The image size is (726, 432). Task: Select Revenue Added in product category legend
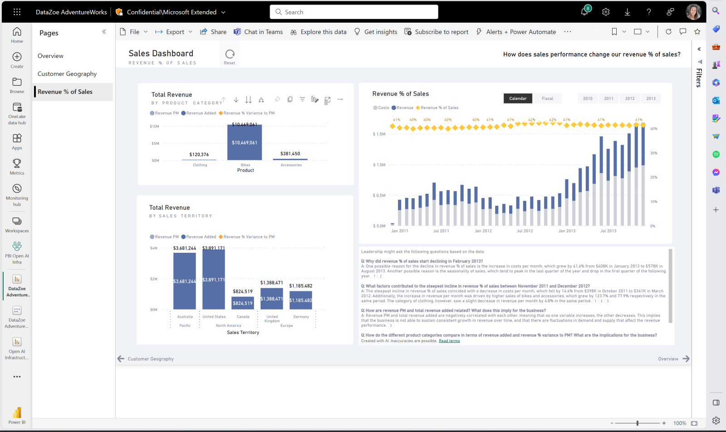click(x=199, y=113)
